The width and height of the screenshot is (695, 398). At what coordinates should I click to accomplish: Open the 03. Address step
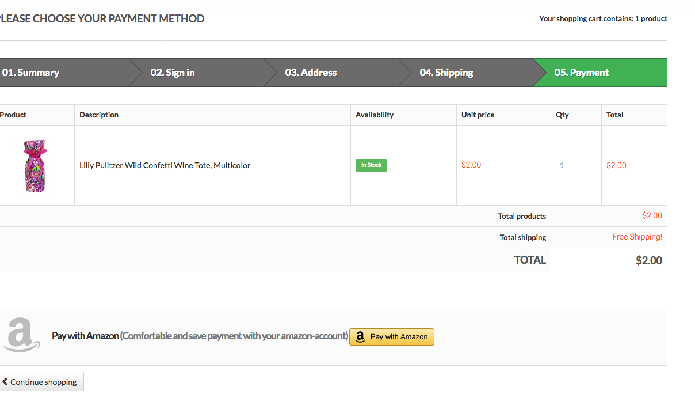click(311, 73)
